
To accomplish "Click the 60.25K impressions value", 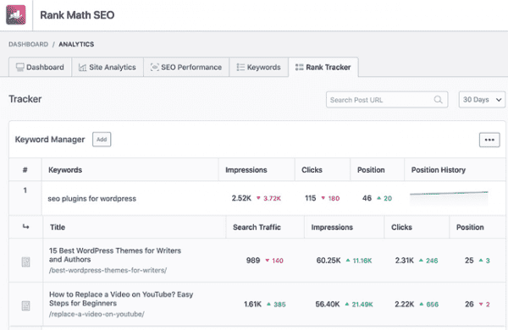I will tap(329, 261).
